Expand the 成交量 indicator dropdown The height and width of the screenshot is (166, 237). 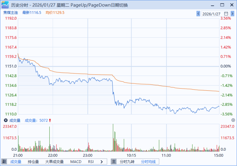(x=5, y=121)
